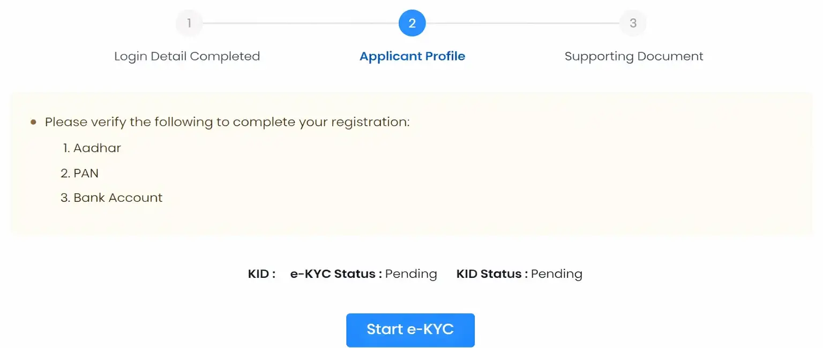Click the step 1 circle icon
823x348 pixels.
click(189, 22)
